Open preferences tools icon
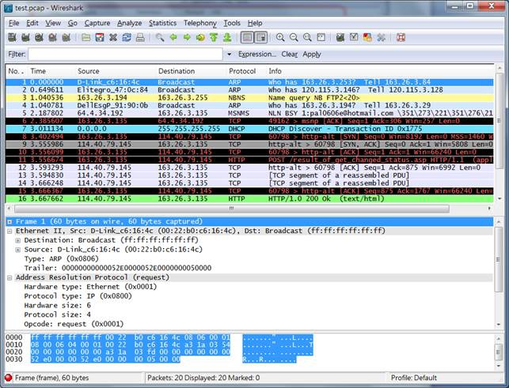 tap(381, 38)
